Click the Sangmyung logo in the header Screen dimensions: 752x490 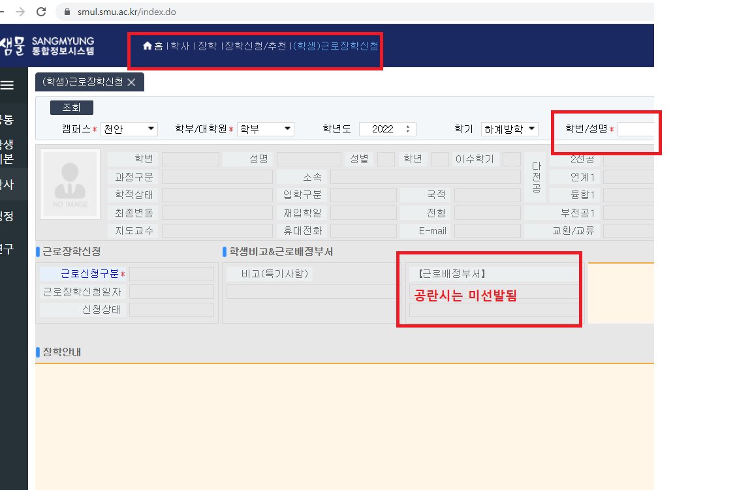tap(47, 46)
